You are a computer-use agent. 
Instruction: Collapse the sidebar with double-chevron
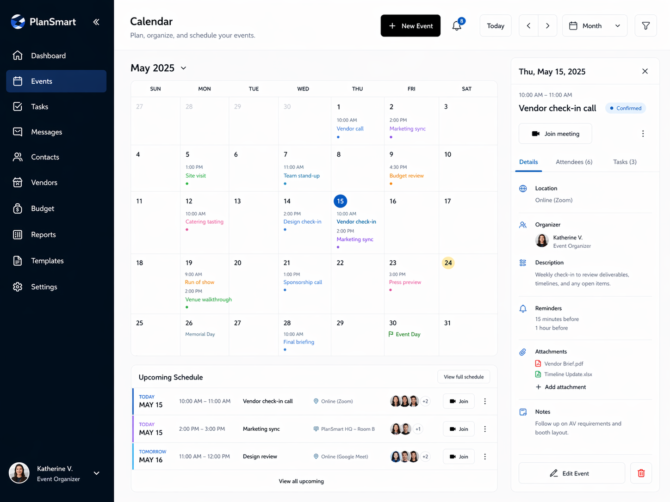coord(96,22)
